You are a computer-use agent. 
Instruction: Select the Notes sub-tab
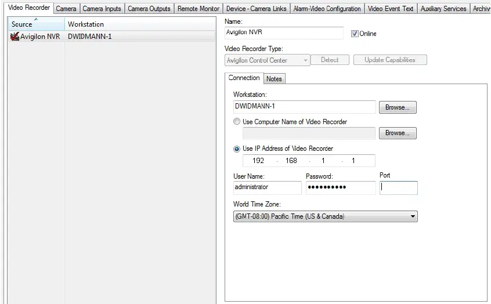coord(274,79)
